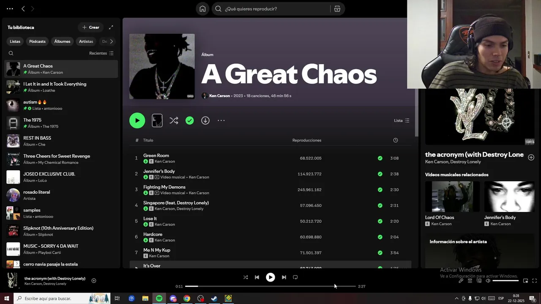Screen dimensions: 541x304
Task: Toggle saved status of Singapore track
Action: [380, 206]
